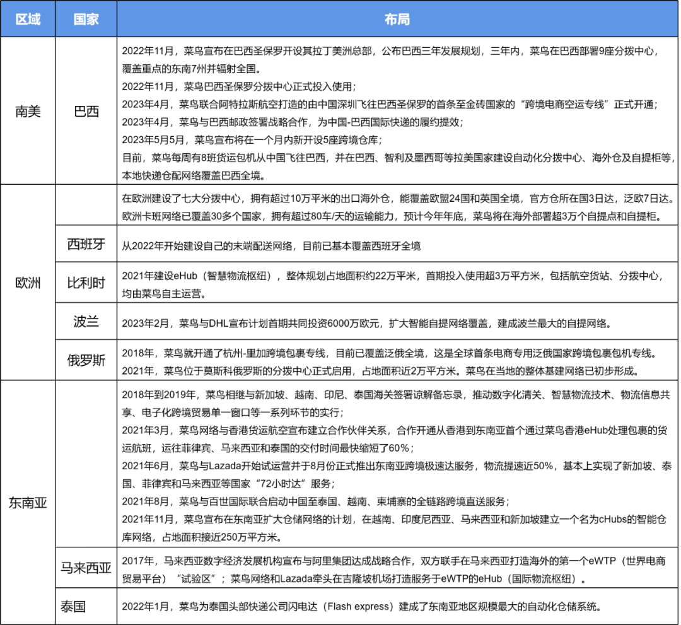
Task: Click the line about 拉丁美洲总部 in São Paulo
Action: (x=390, y=51)
